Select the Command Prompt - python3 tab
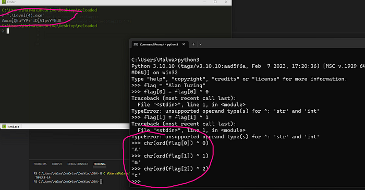The width and height of the screenshot is (365, 190). (160, 44)
